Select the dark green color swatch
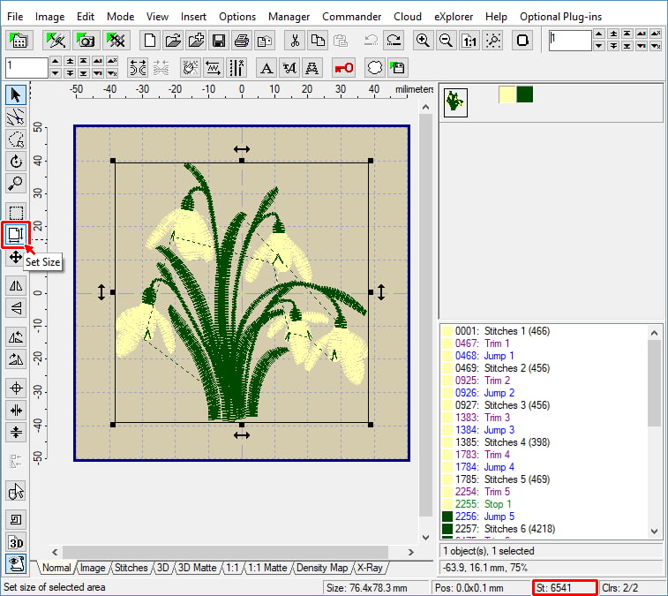Screen dimensions: 668x596 tap(525, 94)
